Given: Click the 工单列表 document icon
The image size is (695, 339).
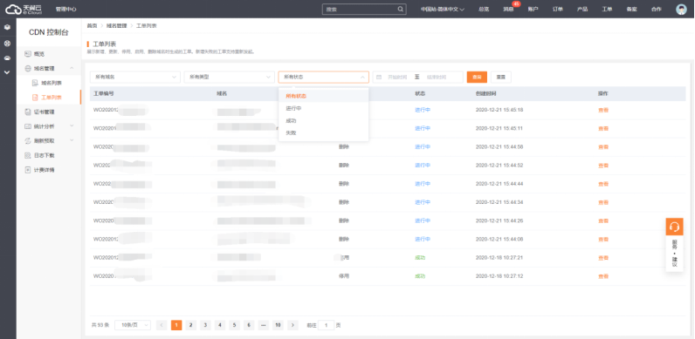Looking at the screenshot, I should coord(36,98).
